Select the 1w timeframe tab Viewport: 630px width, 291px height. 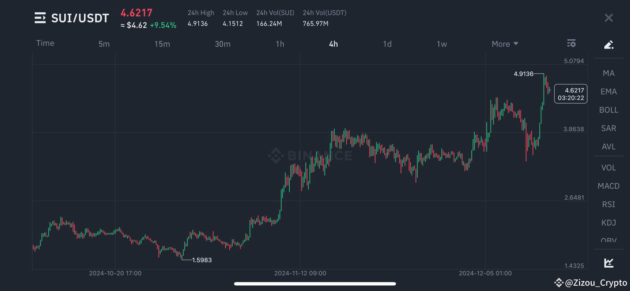point(441,44)
